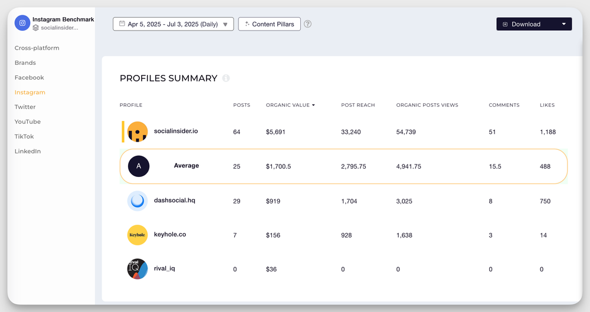Click the socialinsider.io profile avatar
590x312 pixels.
tap(137, 132)
